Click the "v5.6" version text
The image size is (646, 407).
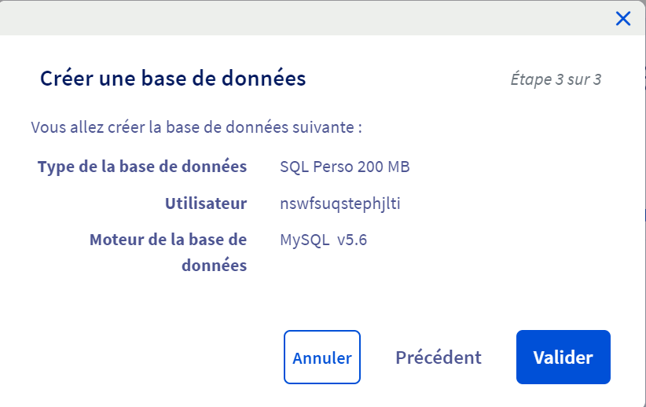[352, 240]
